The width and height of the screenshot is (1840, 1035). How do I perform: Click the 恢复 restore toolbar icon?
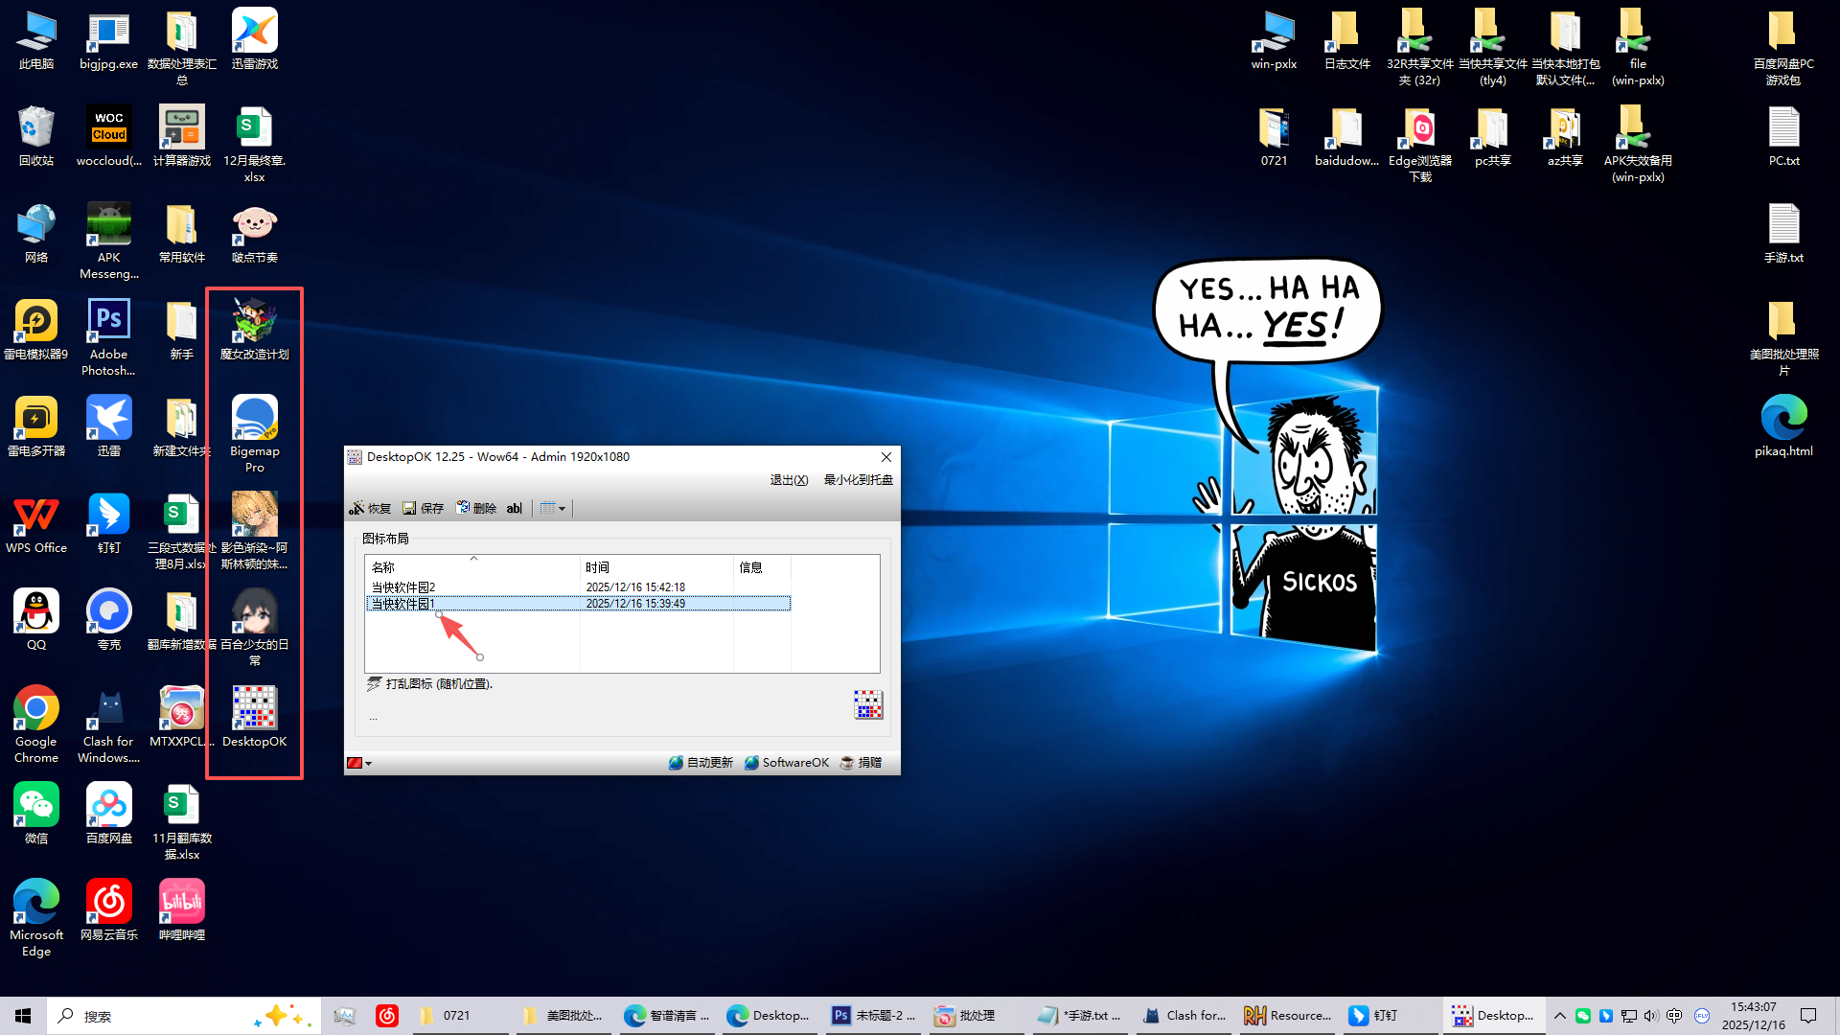coord(371,508)
